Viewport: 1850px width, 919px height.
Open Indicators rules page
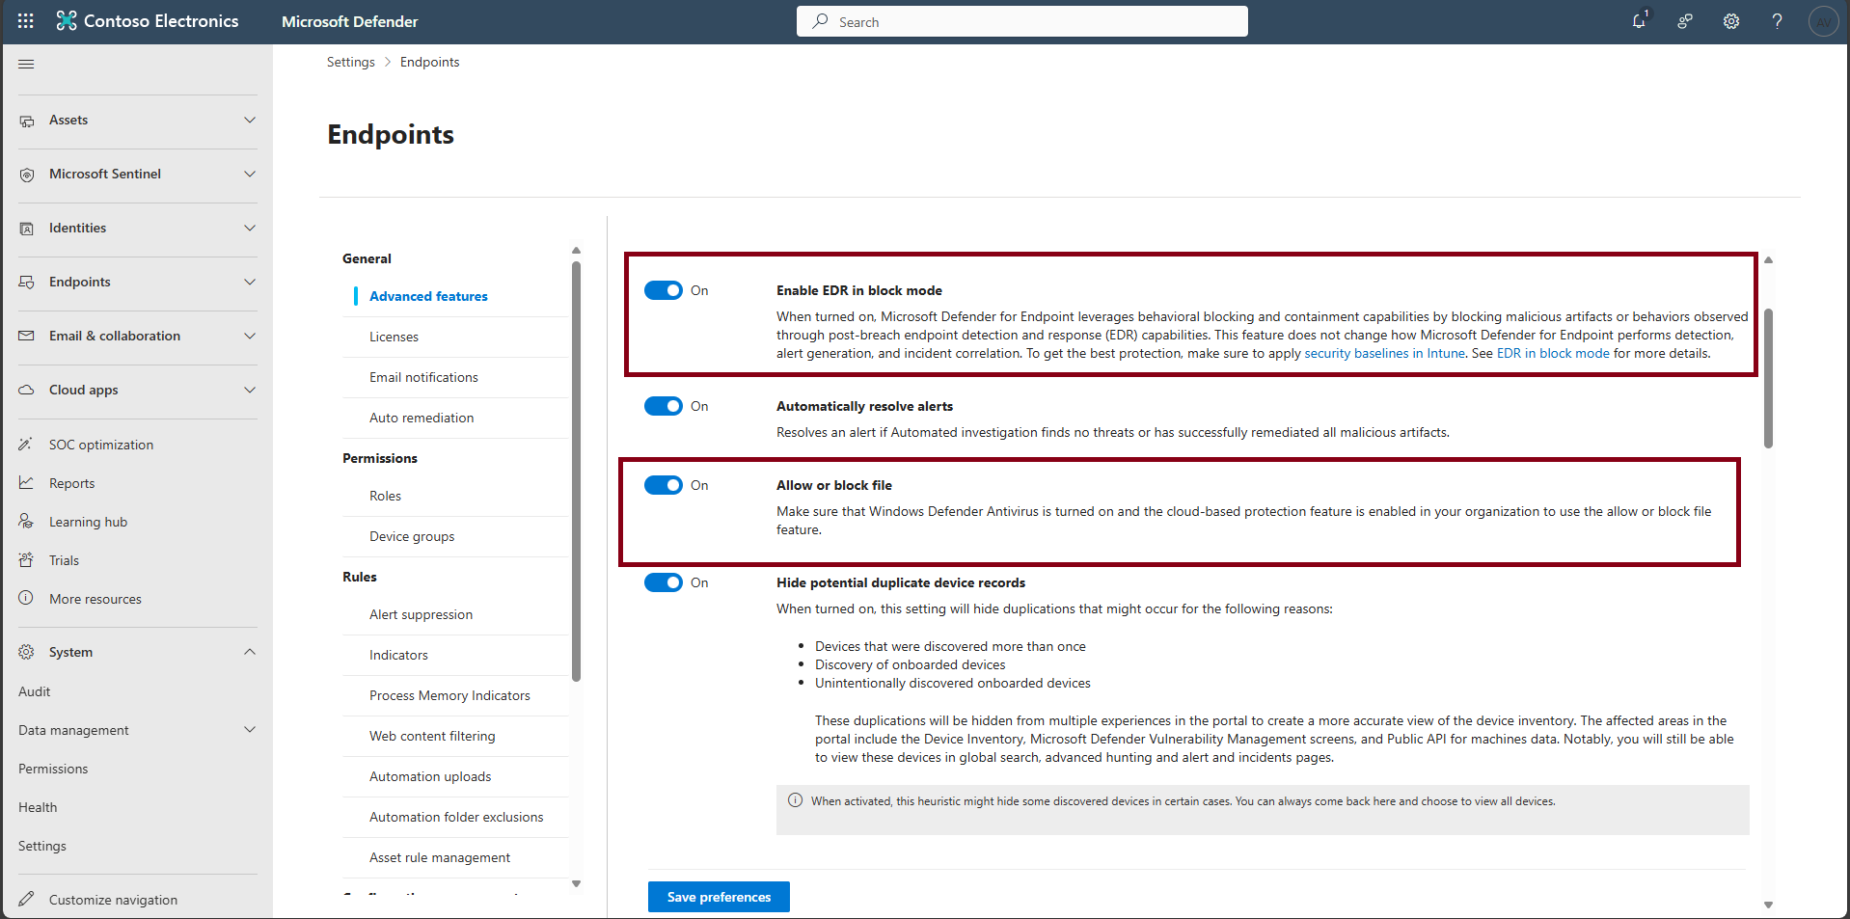click(x=398, y=655)
